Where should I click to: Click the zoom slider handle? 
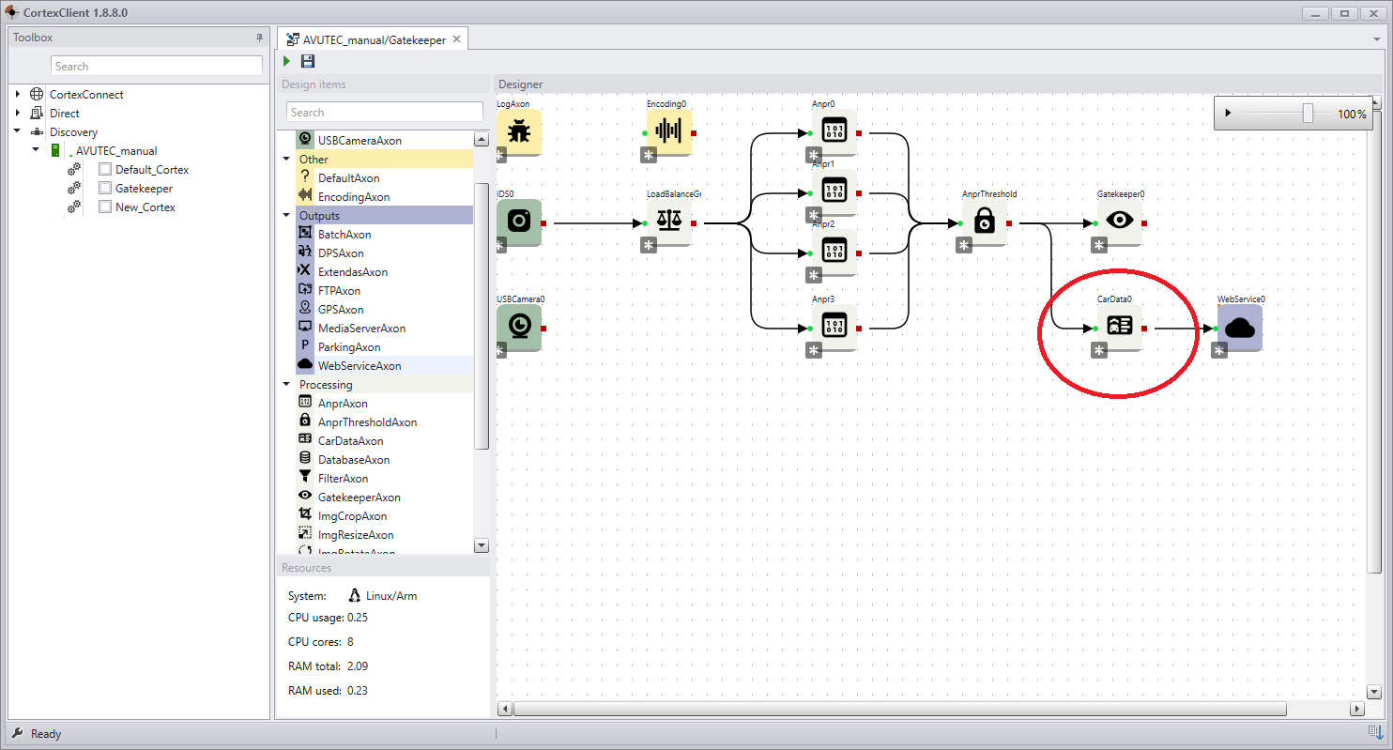(x=1308, y=114)
